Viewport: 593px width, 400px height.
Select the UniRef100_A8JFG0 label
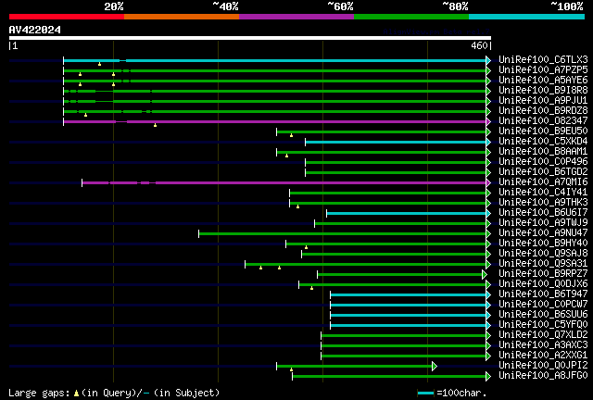543,376
